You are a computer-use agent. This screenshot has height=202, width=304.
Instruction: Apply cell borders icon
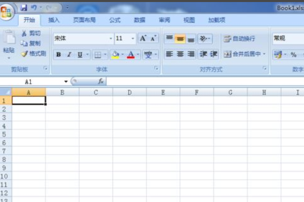[x=98, y=55]
